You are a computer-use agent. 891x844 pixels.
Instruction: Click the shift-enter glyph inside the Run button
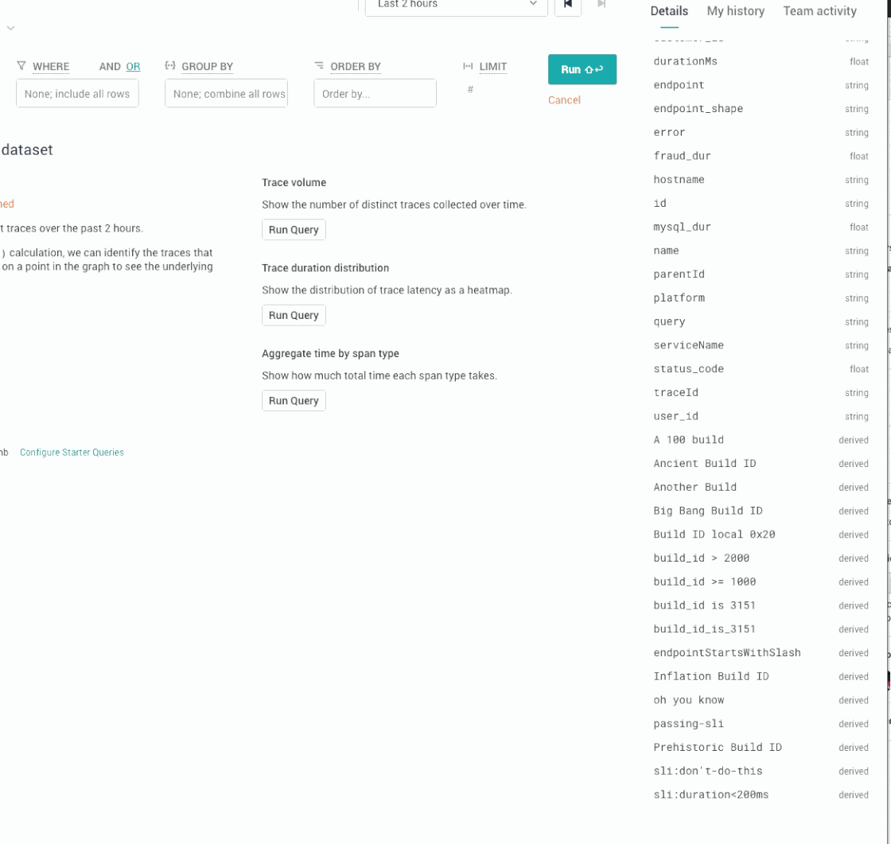click(x=595, y=70)
